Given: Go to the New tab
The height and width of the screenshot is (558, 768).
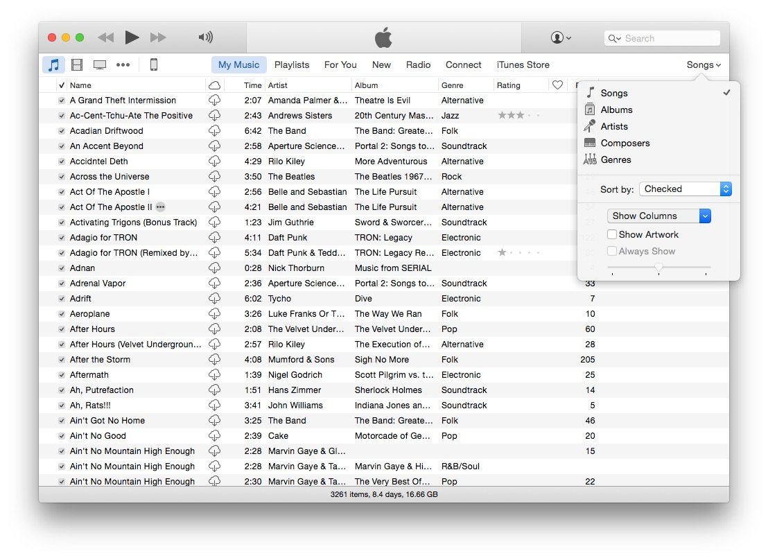Looking at the screenshot, I should coord(381,64).
